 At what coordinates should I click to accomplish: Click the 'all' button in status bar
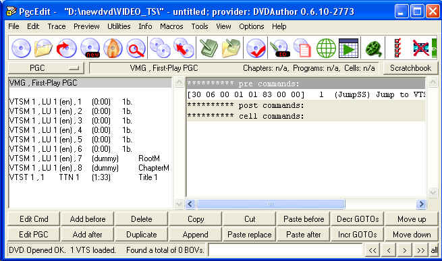coord(434,250)
